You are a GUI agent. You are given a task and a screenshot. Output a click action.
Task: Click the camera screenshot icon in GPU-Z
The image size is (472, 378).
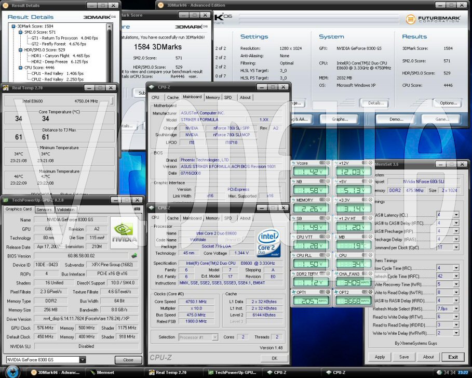pos(137,208)
